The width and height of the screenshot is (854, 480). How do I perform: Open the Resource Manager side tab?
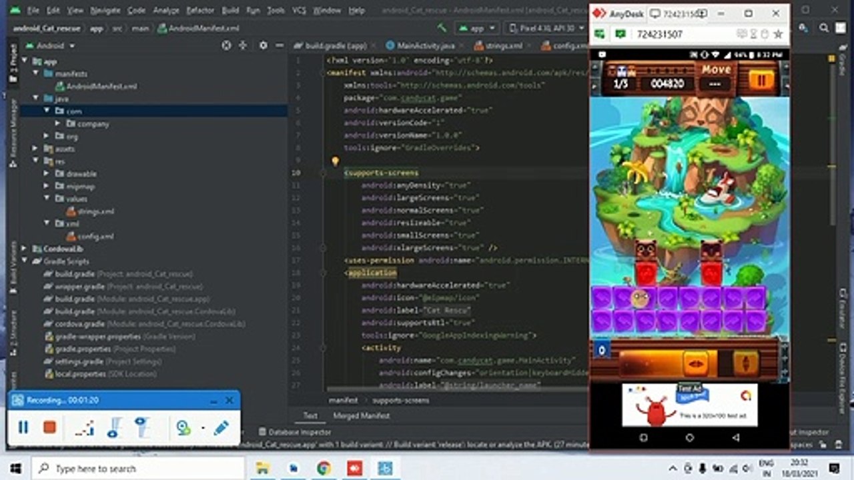[x=13, y=133]
